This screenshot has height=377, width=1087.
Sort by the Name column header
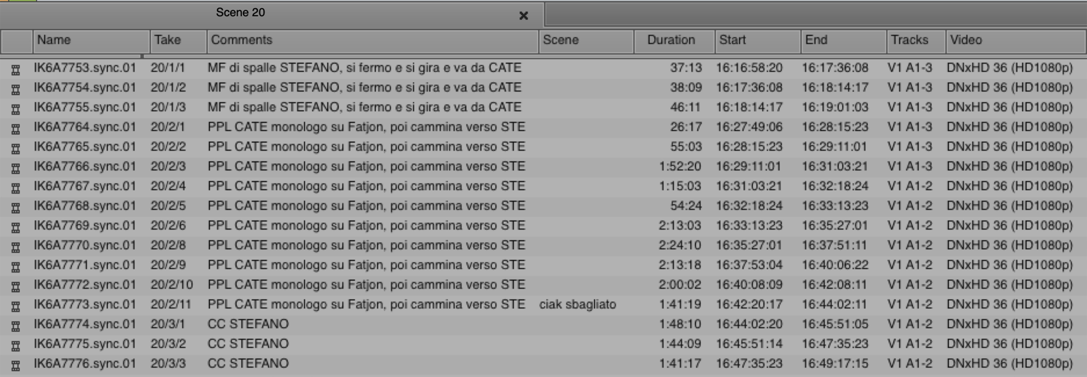coord(91,41)
